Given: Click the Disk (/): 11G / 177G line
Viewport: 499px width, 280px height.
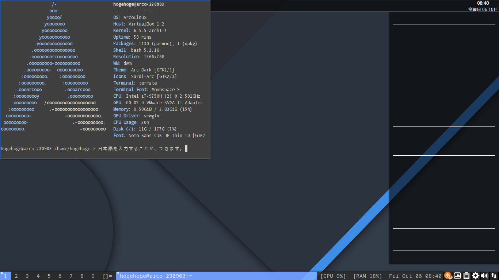Looking at the screenshot, I should (x=145, y=129).
